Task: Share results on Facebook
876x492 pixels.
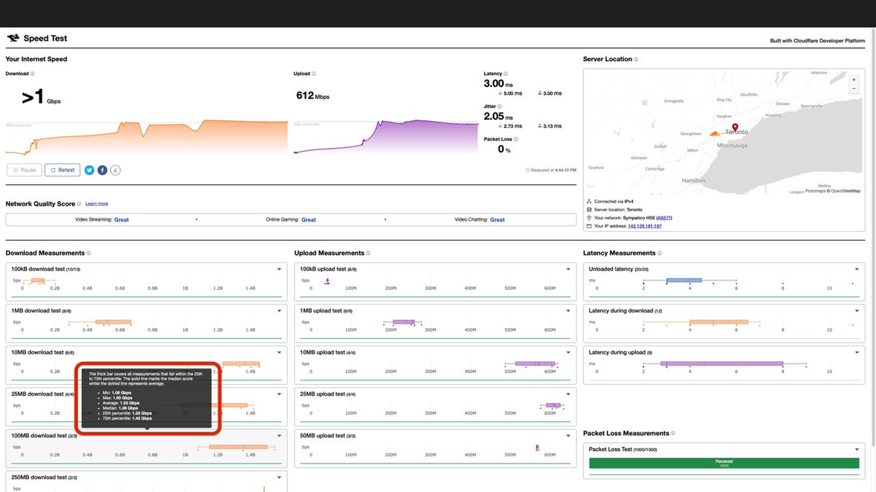Action: (102, 170)
